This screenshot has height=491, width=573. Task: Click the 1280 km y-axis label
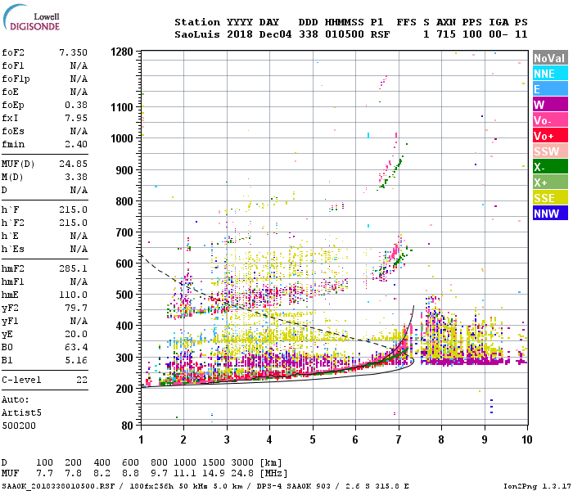click(x=122, y=52)
